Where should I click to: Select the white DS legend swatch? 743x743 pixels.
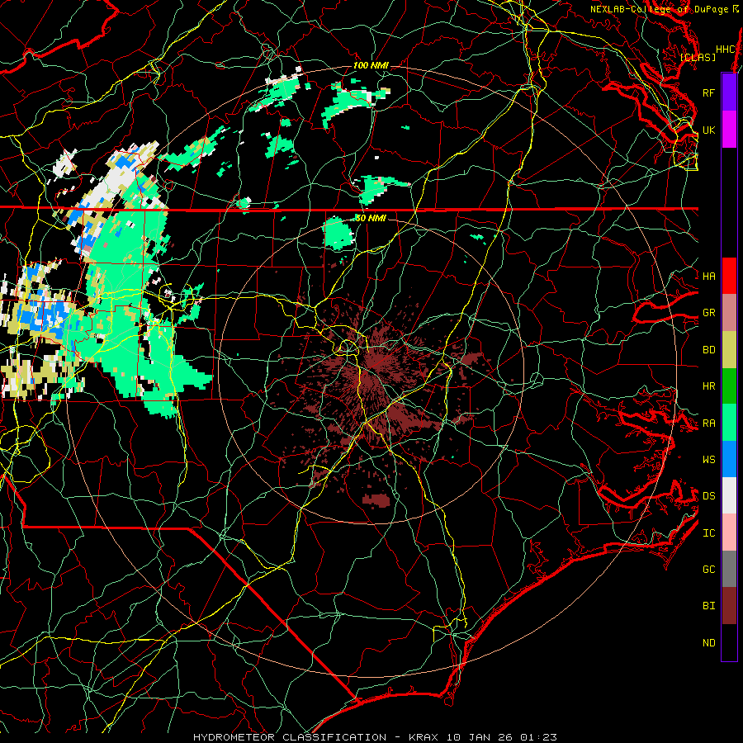pos(729,495)
